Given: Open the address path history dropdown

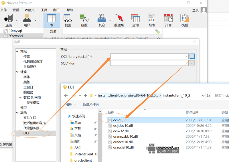Looking at the screenshot, I should tap(203, 96).
